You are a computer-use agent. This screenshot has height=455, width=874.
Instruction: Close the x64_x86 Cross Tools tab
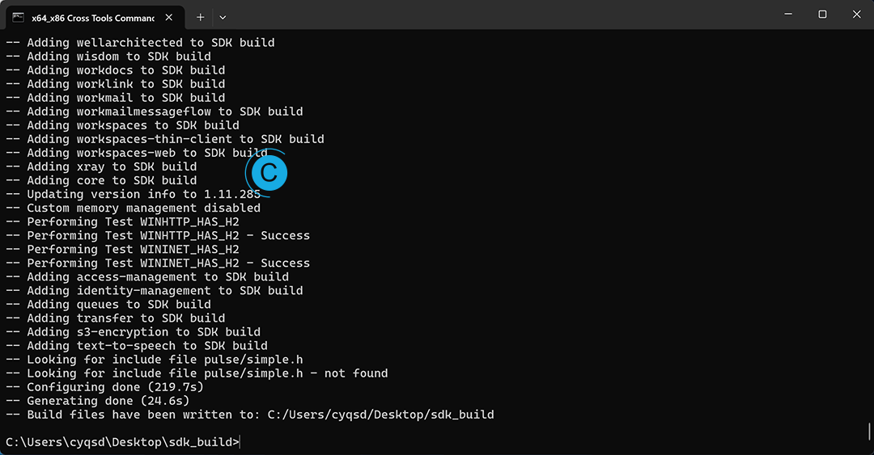click(x=168, y=16)
